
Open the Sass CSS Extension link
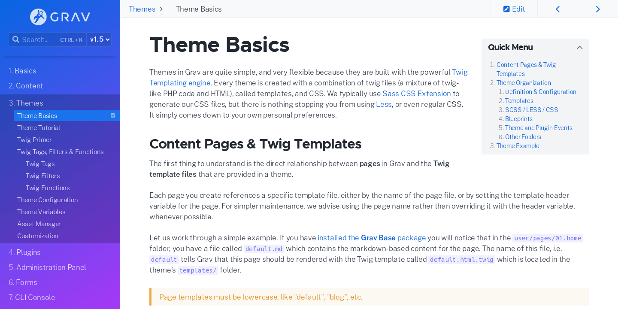pyautogui.click(x=416, y=93)
